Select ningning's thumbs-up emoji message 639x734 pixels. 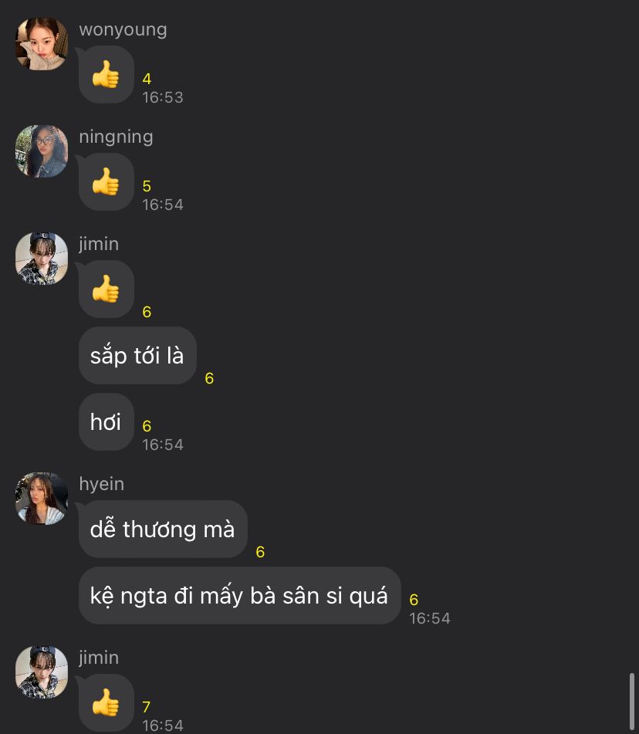click(106, 181)
